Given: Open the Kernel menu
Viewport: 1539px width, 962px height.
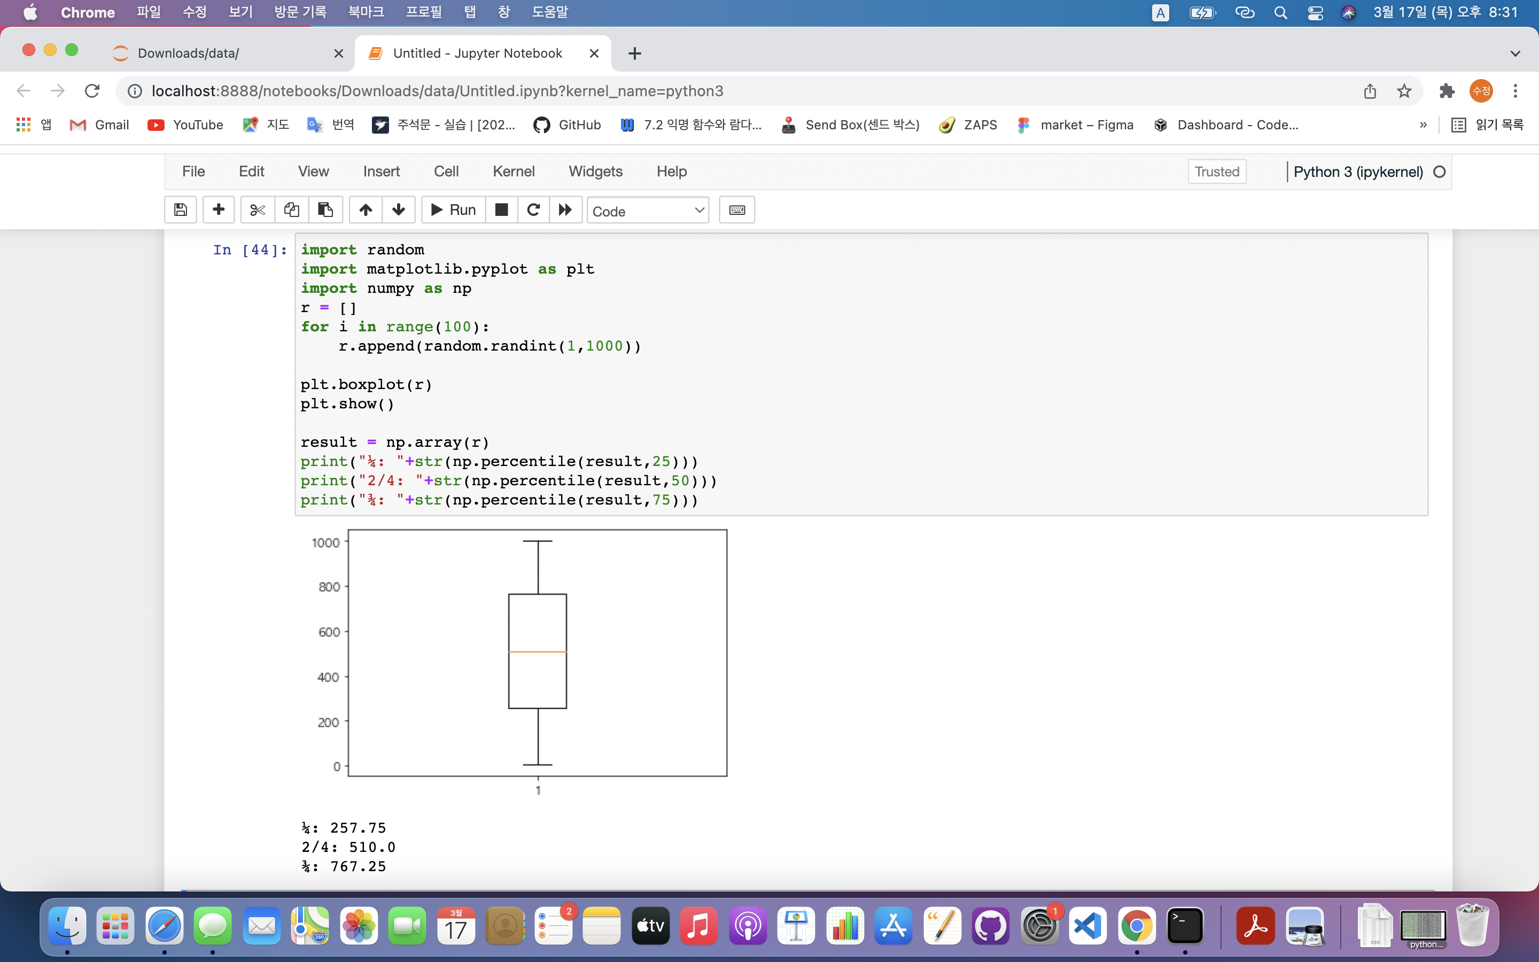Looking at the screenshot, I should 513,172.
